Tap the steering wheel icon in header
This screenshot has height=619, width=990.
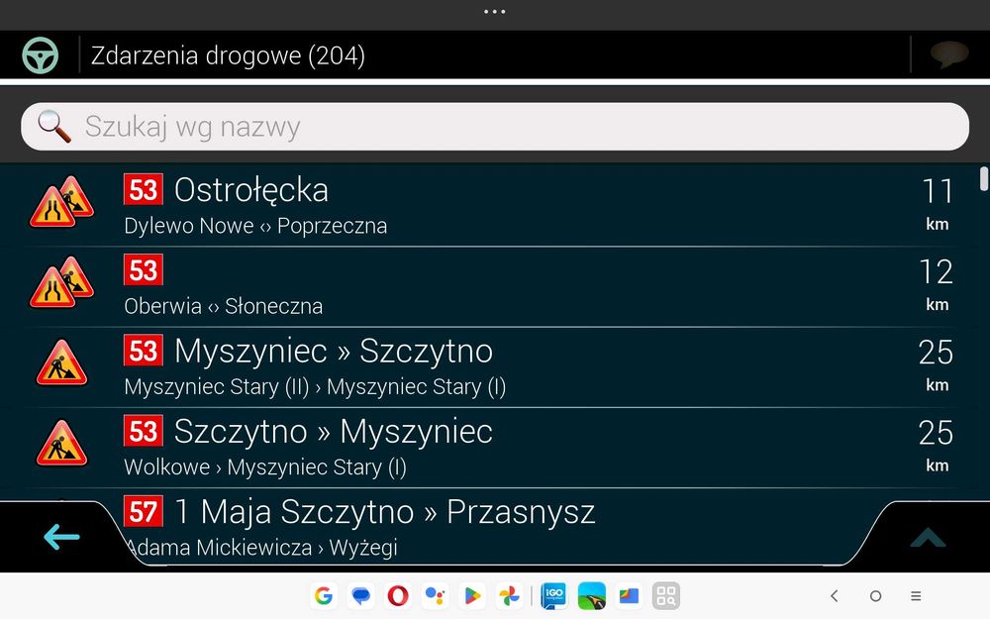coord(40,55)
